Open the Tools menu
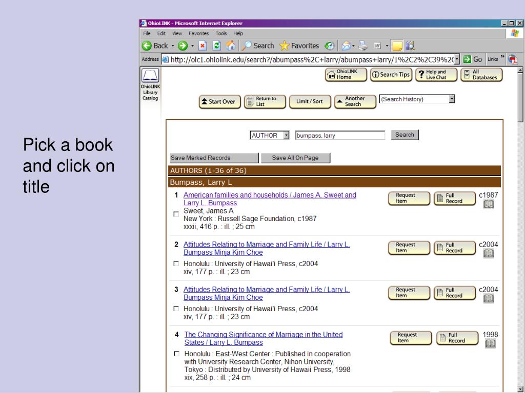 click(x=221, y=33)
